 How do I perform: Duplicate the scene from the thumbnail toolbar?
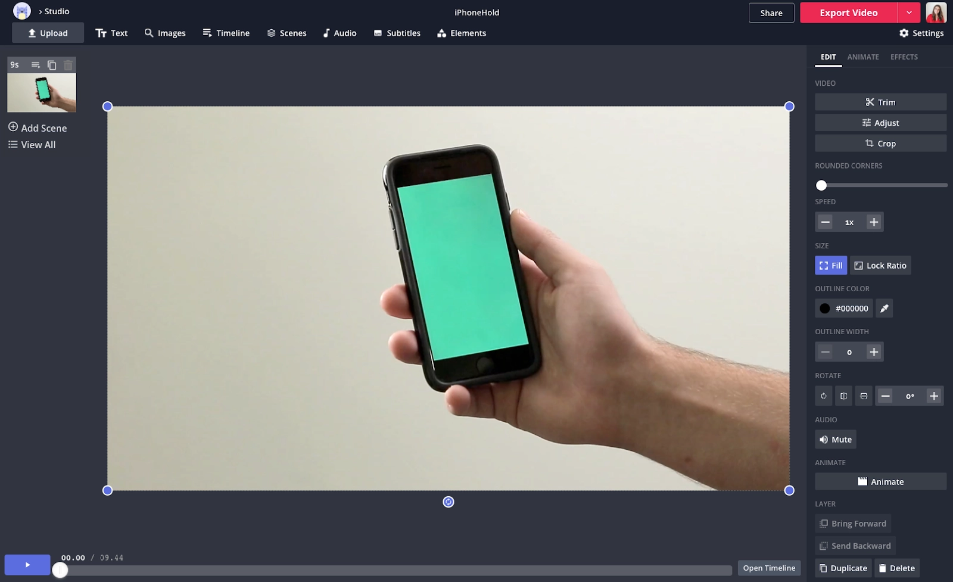51,64
